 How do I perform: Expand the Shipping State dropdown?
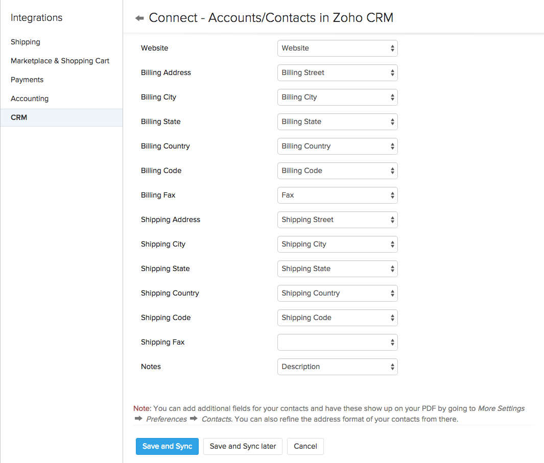click(x=337, y=269)
